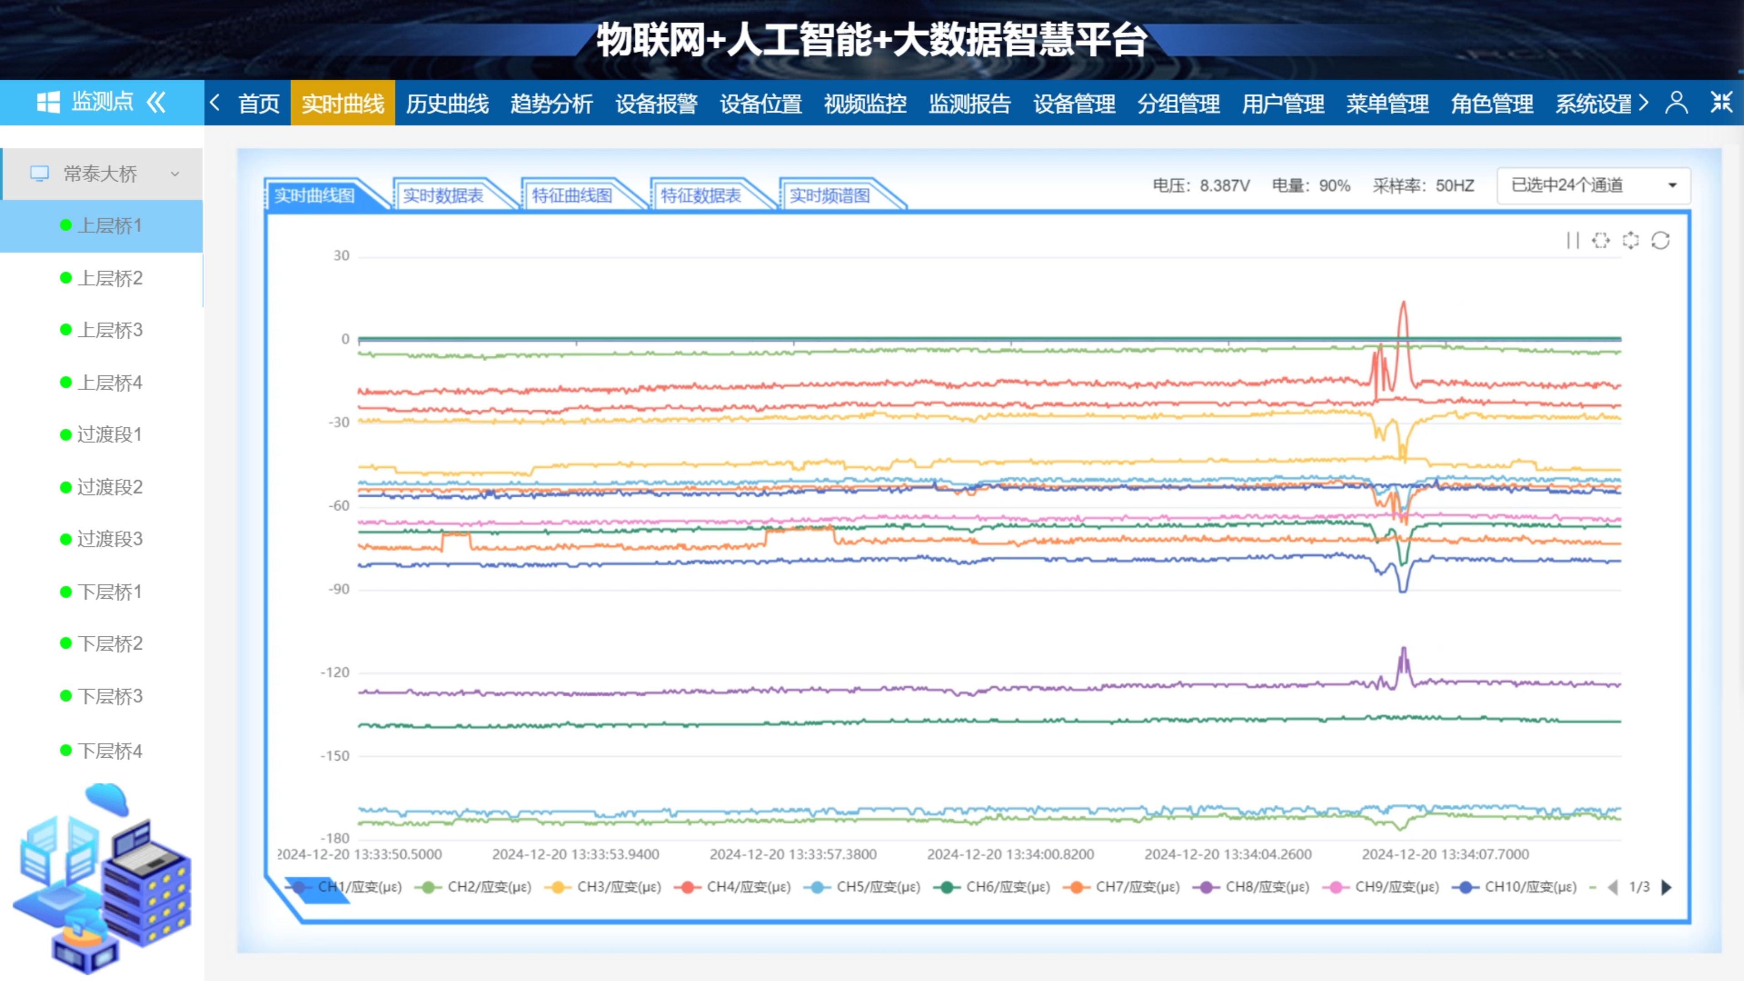Go to next legend page arrow

[x=1667, y=887]
